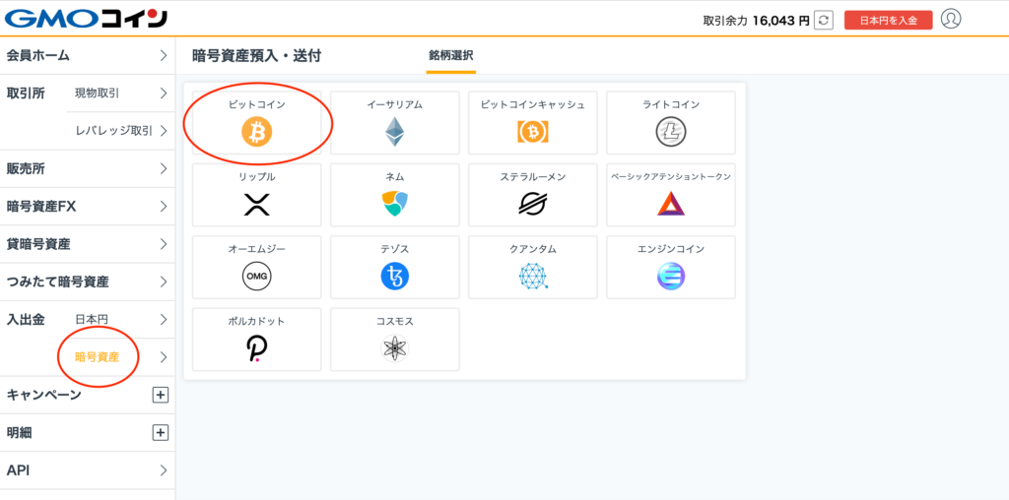Screen dimensions: 1009x500
Task: Pick the Quantum network icon
Action: coord(533,277)
